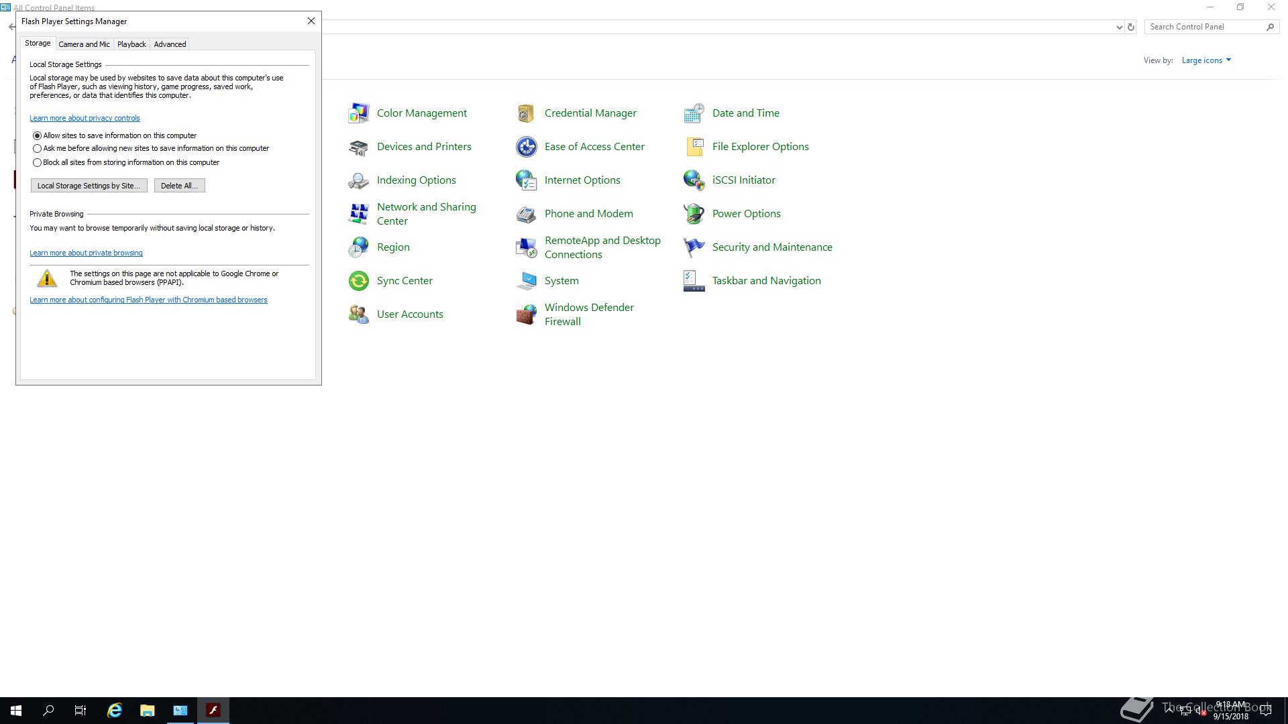The width and height of the screenshot is (1288, 724).
Task: Open Network and Sharing Center icon
Action: 358,214
